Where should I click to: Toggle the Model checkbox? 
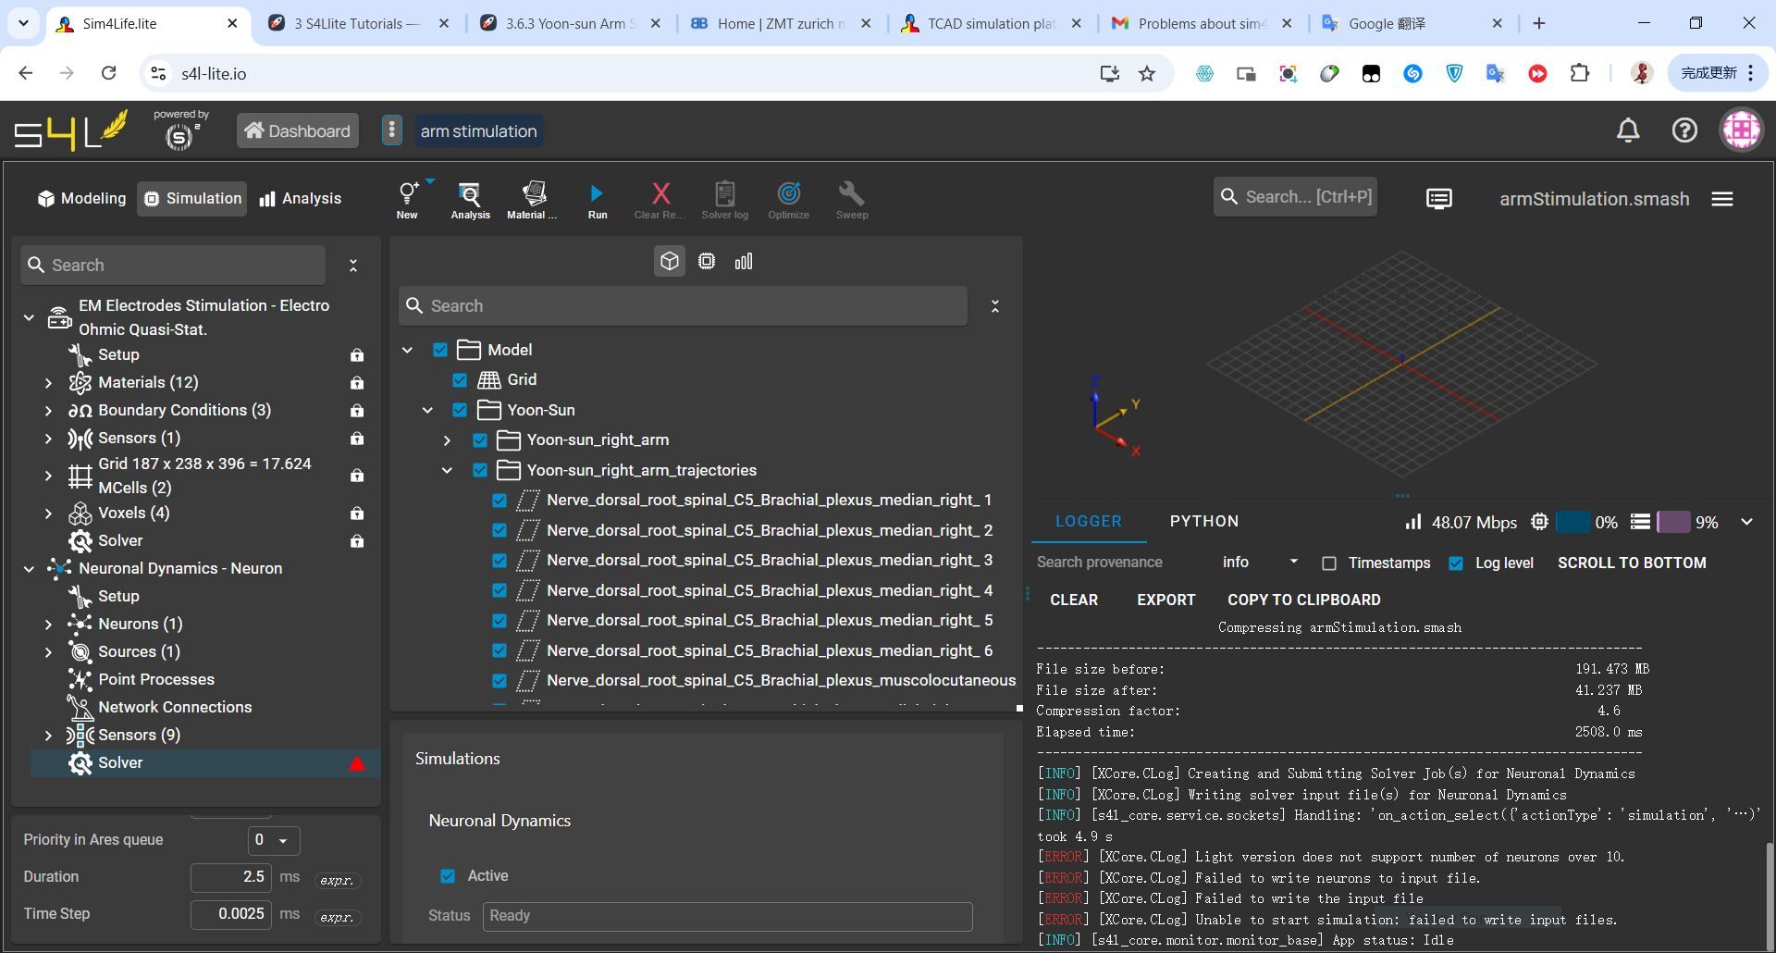pos(440,350)
